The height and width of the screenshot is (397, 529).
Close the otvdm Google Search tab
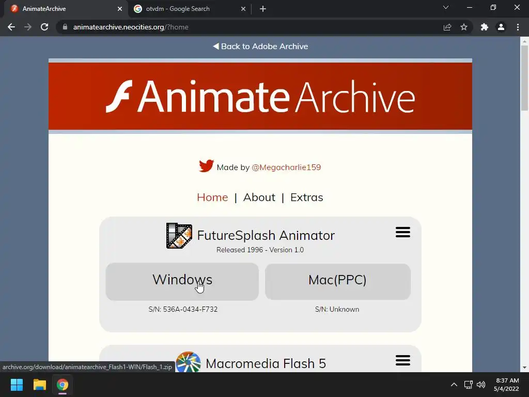243,9
